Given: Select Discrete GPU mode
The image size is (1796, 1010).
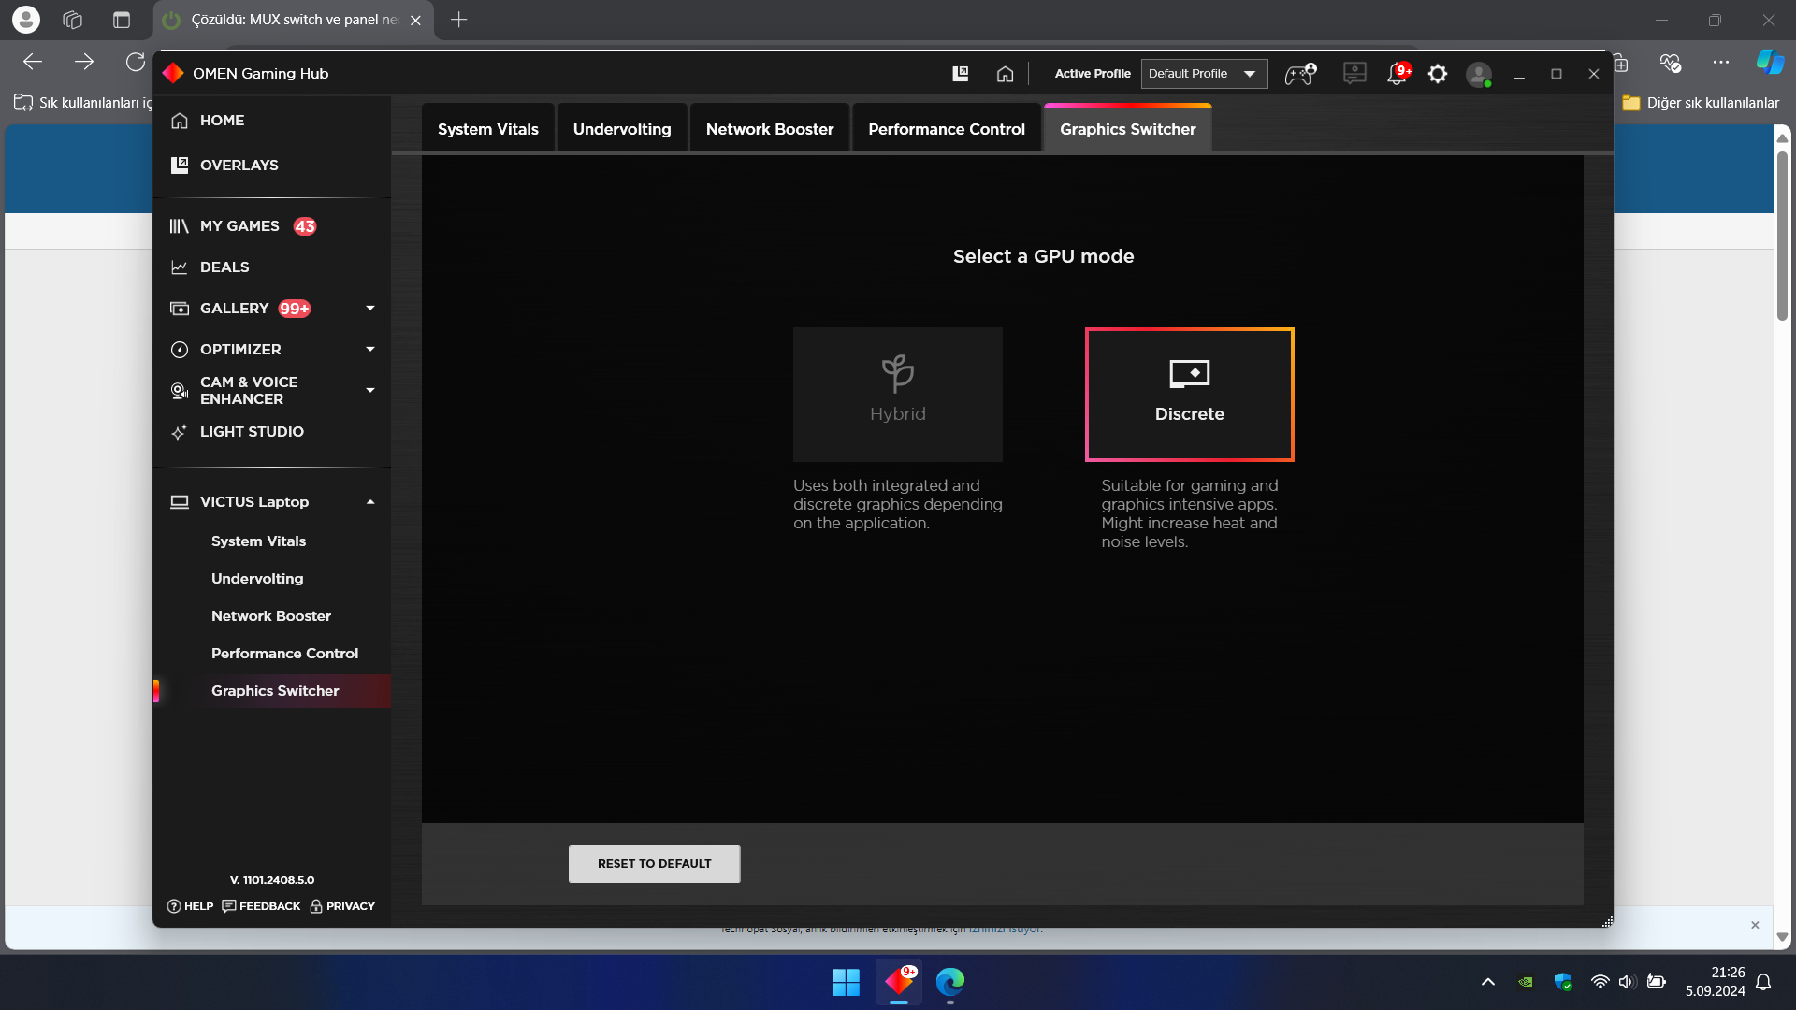Looking at the screenshot, I should click(x=1189, y=394).
